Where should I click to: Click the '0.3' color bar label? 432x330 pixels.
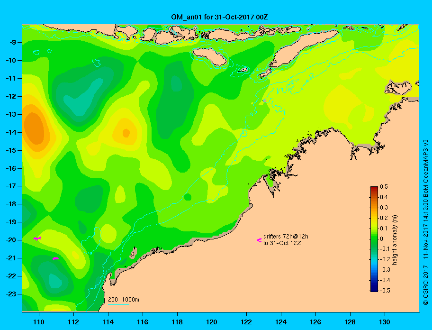point(384,208)
